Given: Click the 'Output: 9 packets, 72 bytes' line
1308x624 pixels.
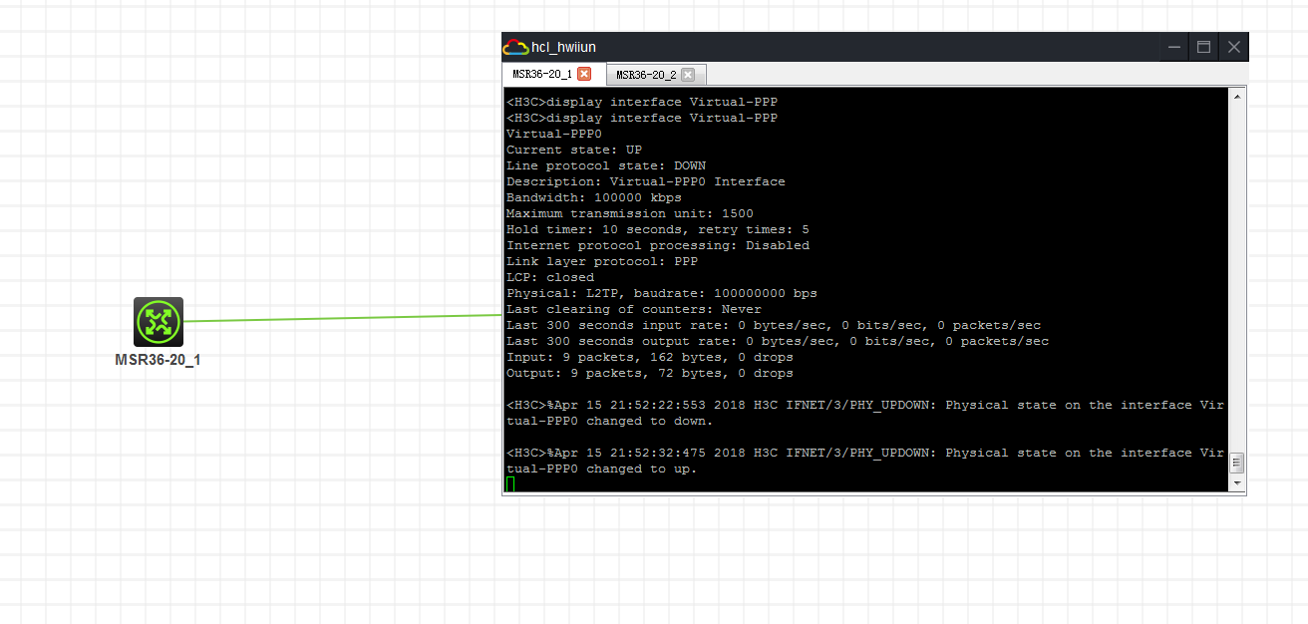Looking at the screenshot, I should (x=650, y=373).
